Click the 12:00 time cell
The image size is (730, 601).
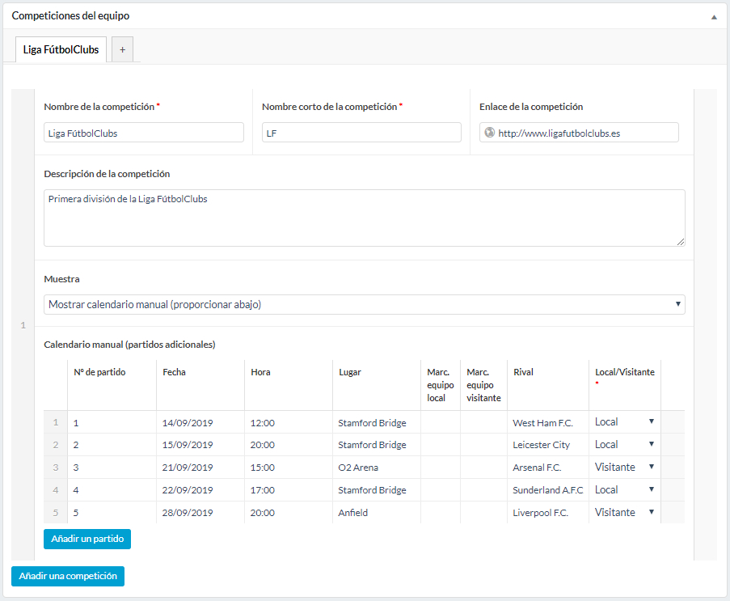pyautogui.click(x=288, y=422)
